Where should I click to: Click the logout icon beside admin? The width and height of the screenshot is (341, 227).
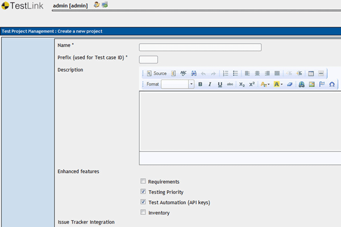[105, 5]
